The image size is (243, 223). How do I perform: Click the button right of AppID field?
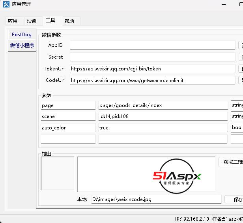pyautogui.click(x=241, y=45)
